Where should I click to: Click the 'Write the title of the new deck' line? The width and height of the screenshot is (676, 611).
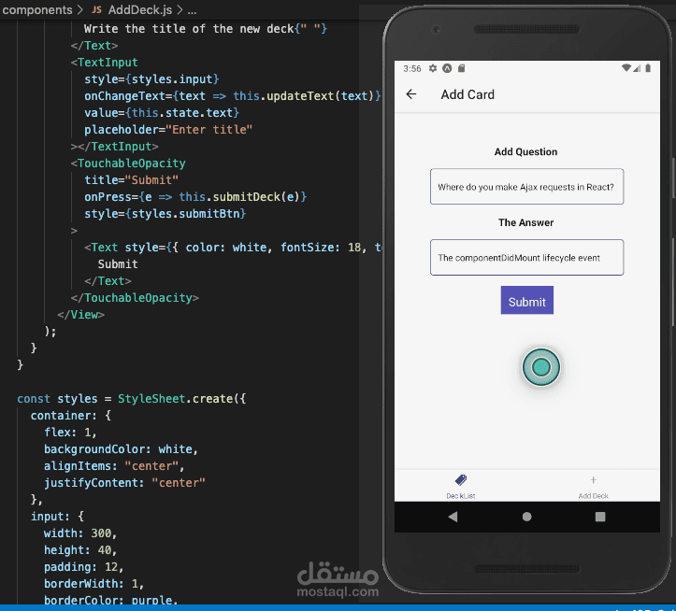(206, 29)
